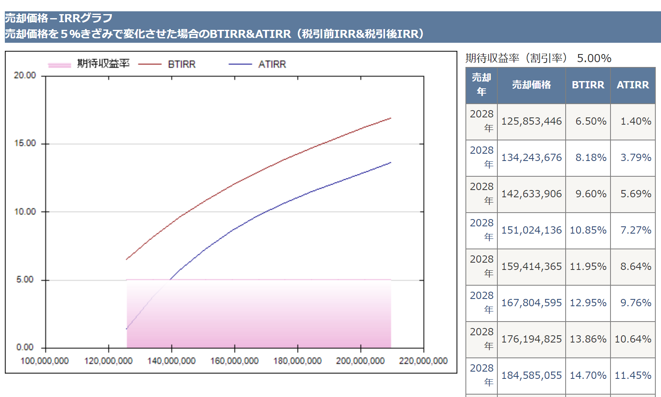Click the red BTIRR legend line
This screenshot has width=661, height=397.
coord(149,64)
